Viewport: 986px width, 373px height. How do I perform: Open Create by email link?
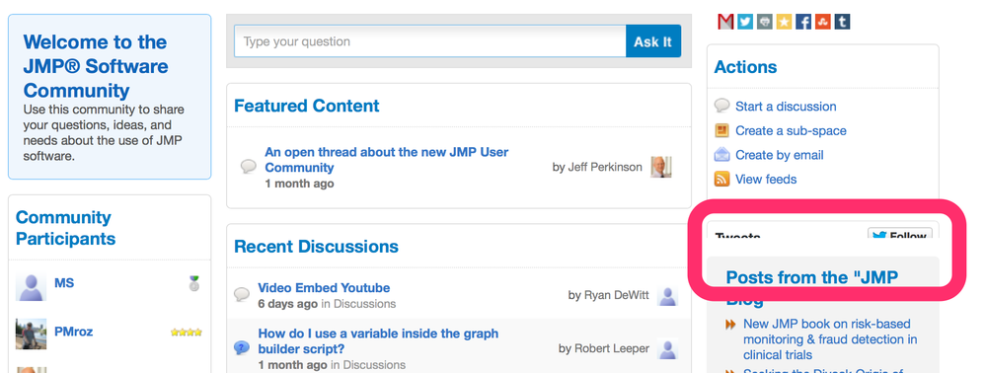[780, 155]
